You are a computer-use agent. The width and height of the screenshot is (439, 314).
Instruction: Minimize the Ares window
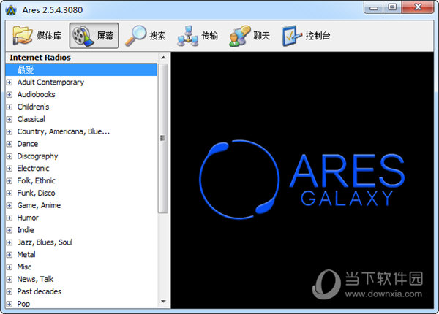(373, 7)
